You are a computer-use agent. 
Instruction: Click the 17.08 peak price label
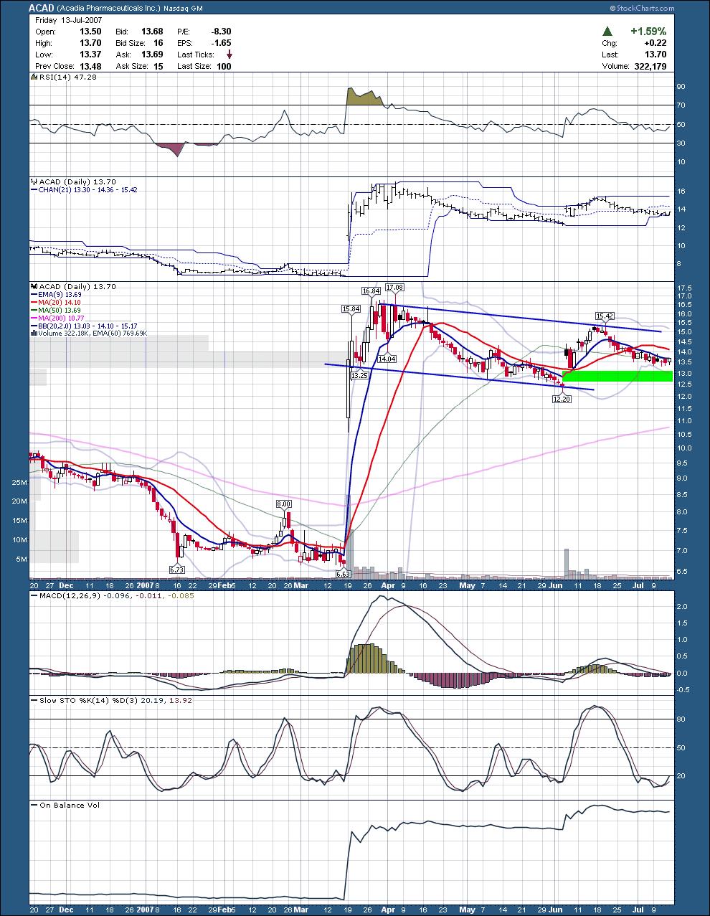(394, 287)
